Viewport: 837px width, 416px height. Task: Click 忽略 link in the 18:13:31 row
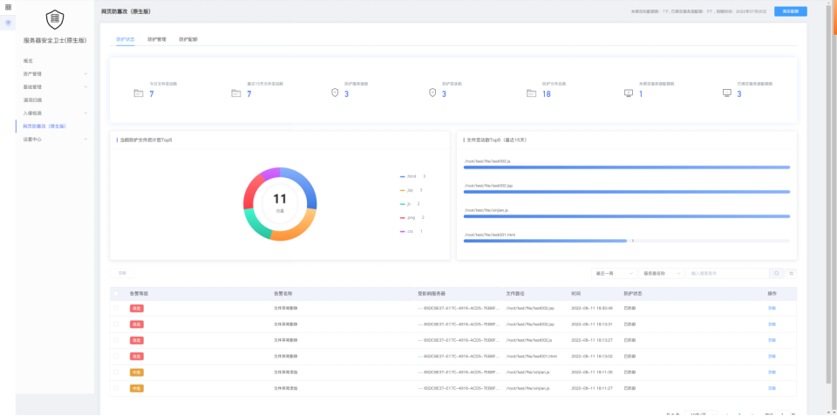coord(772,324)
